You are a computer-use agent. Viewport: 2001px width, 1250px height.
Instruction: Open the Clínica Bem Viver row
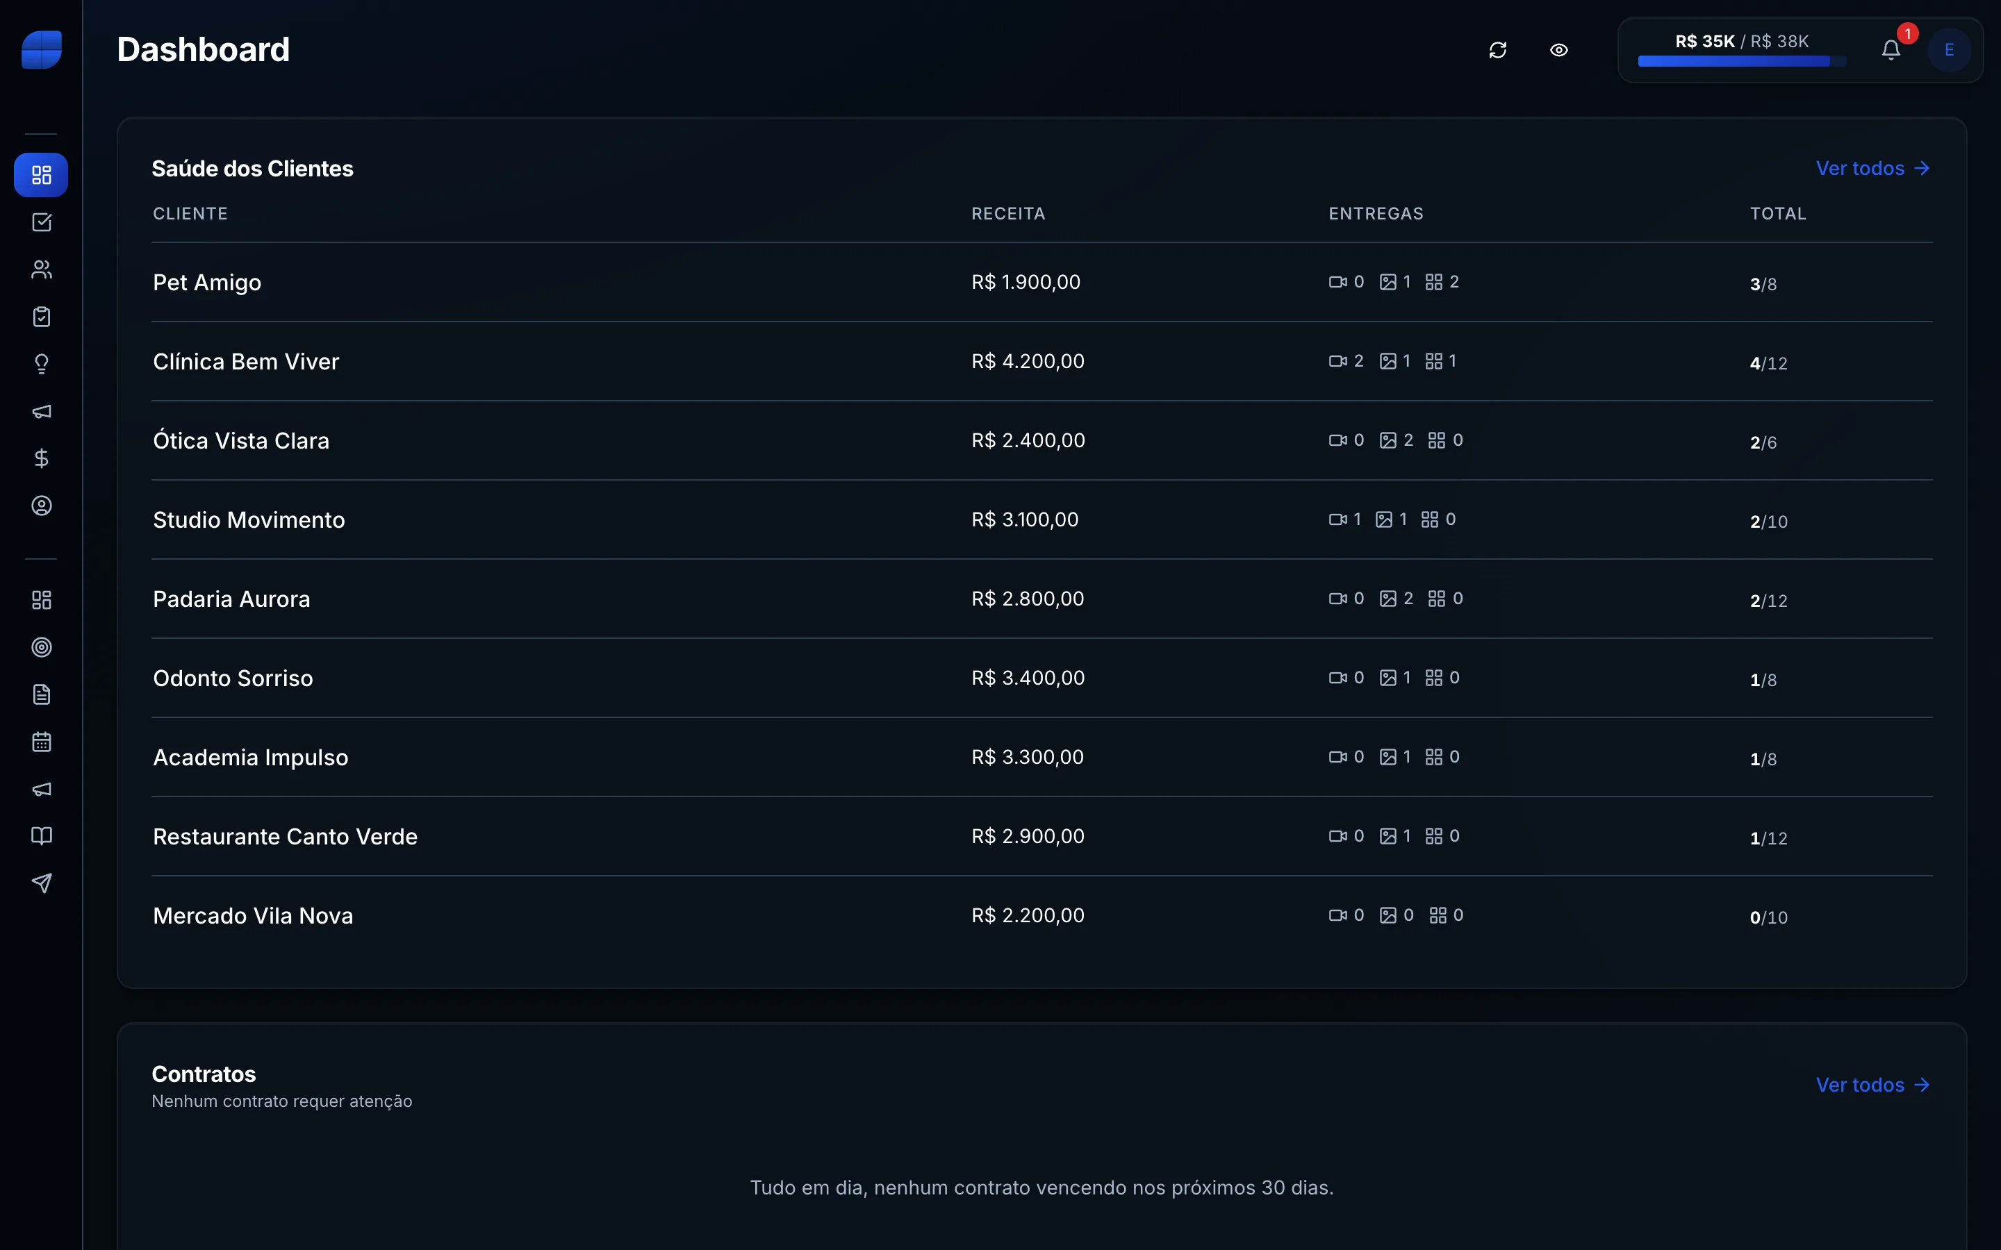(1042, 361)
